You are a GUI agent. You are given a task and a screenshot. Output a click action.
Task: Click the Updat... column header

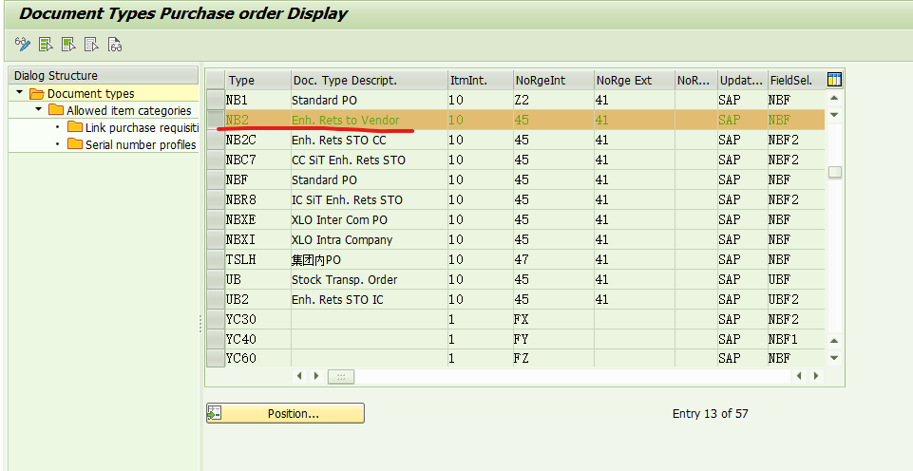click(742, 81)
